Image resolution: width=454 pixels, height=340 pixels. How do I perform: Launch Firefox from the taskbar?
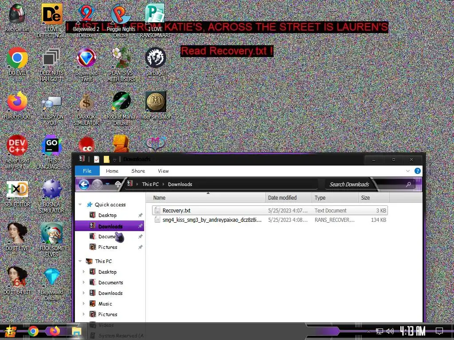tap(55, 331)
